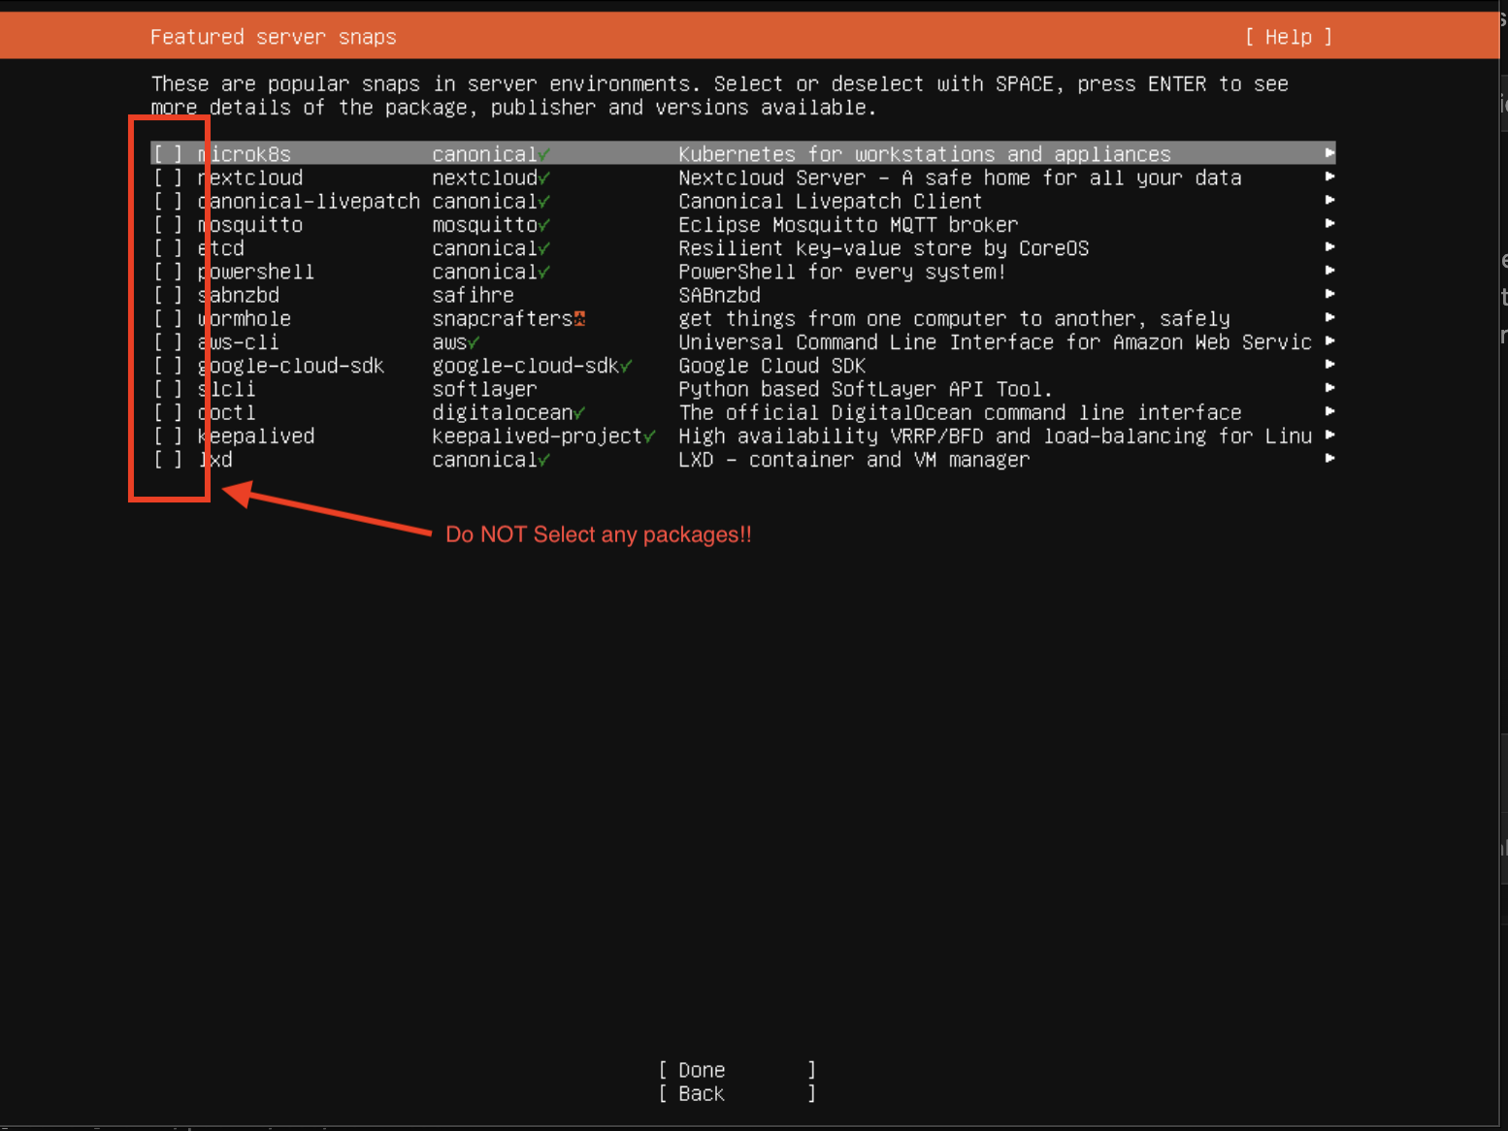Click the star badge beside snapcrafters
The image size is (1508, 1131).
coord(579,319)
